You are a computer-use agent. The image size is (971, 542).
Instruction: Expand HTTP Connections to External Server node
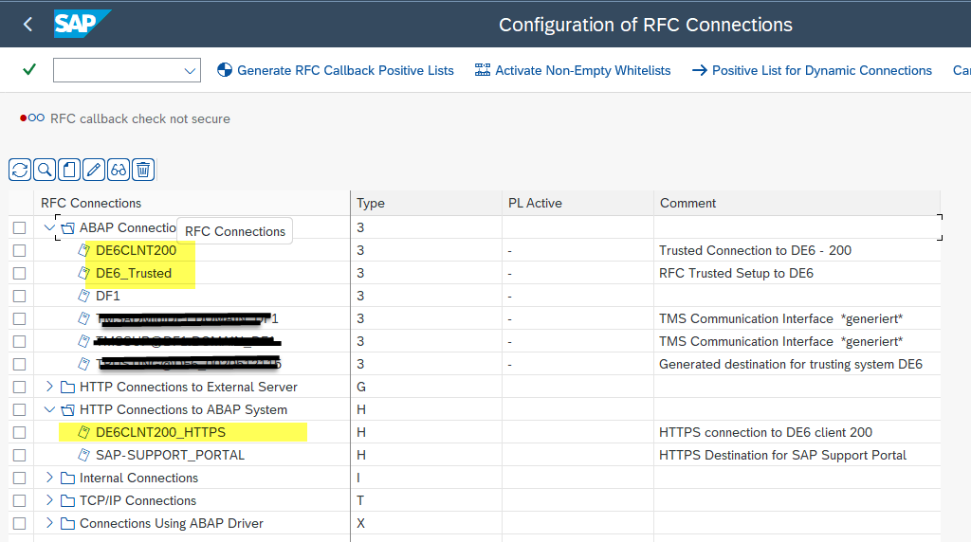coord(49,387)
